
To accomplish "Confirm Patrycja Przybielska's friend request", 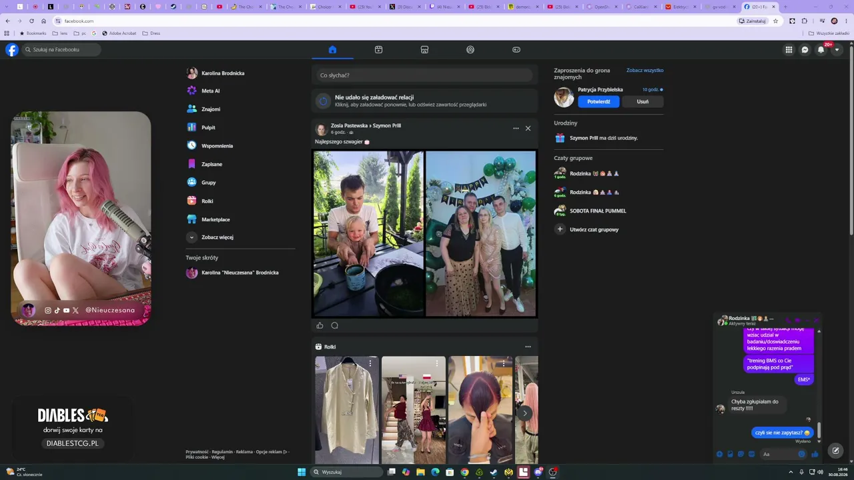I will 598,102.
